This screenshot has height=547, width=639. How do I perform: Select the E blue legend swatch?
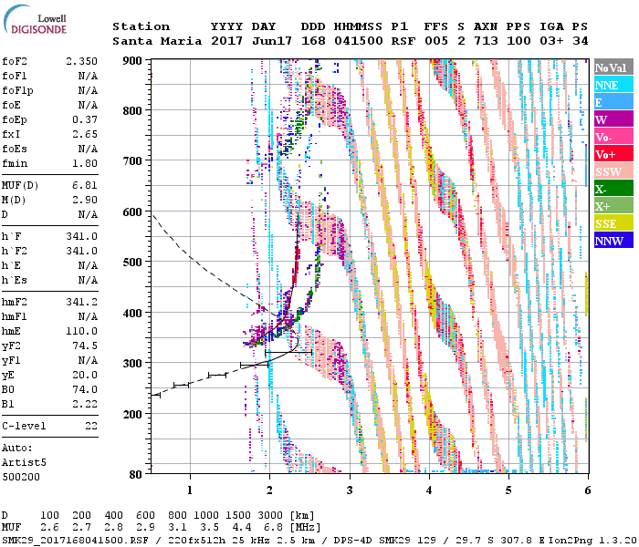[613, 102]
